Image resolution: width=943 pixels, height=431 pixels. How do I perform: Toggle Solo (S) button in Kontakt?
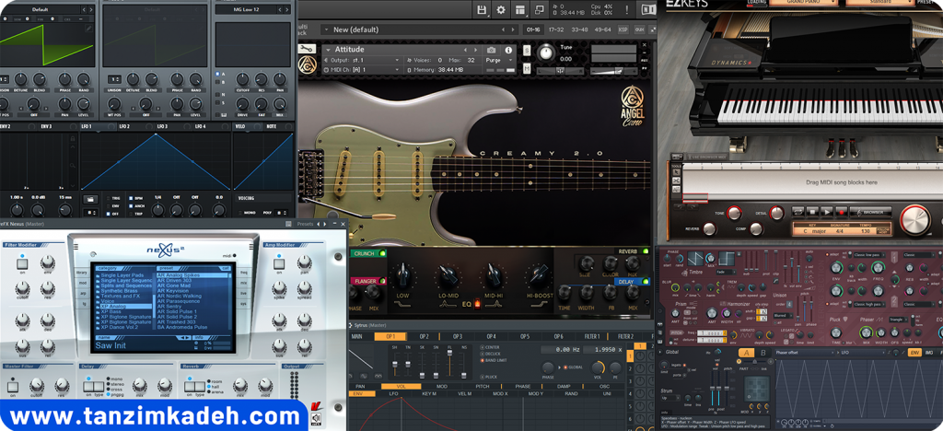tap(527, 51)
